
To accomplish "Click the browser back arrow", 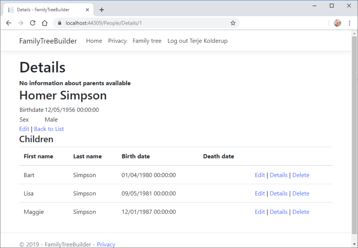I will 9,23.
